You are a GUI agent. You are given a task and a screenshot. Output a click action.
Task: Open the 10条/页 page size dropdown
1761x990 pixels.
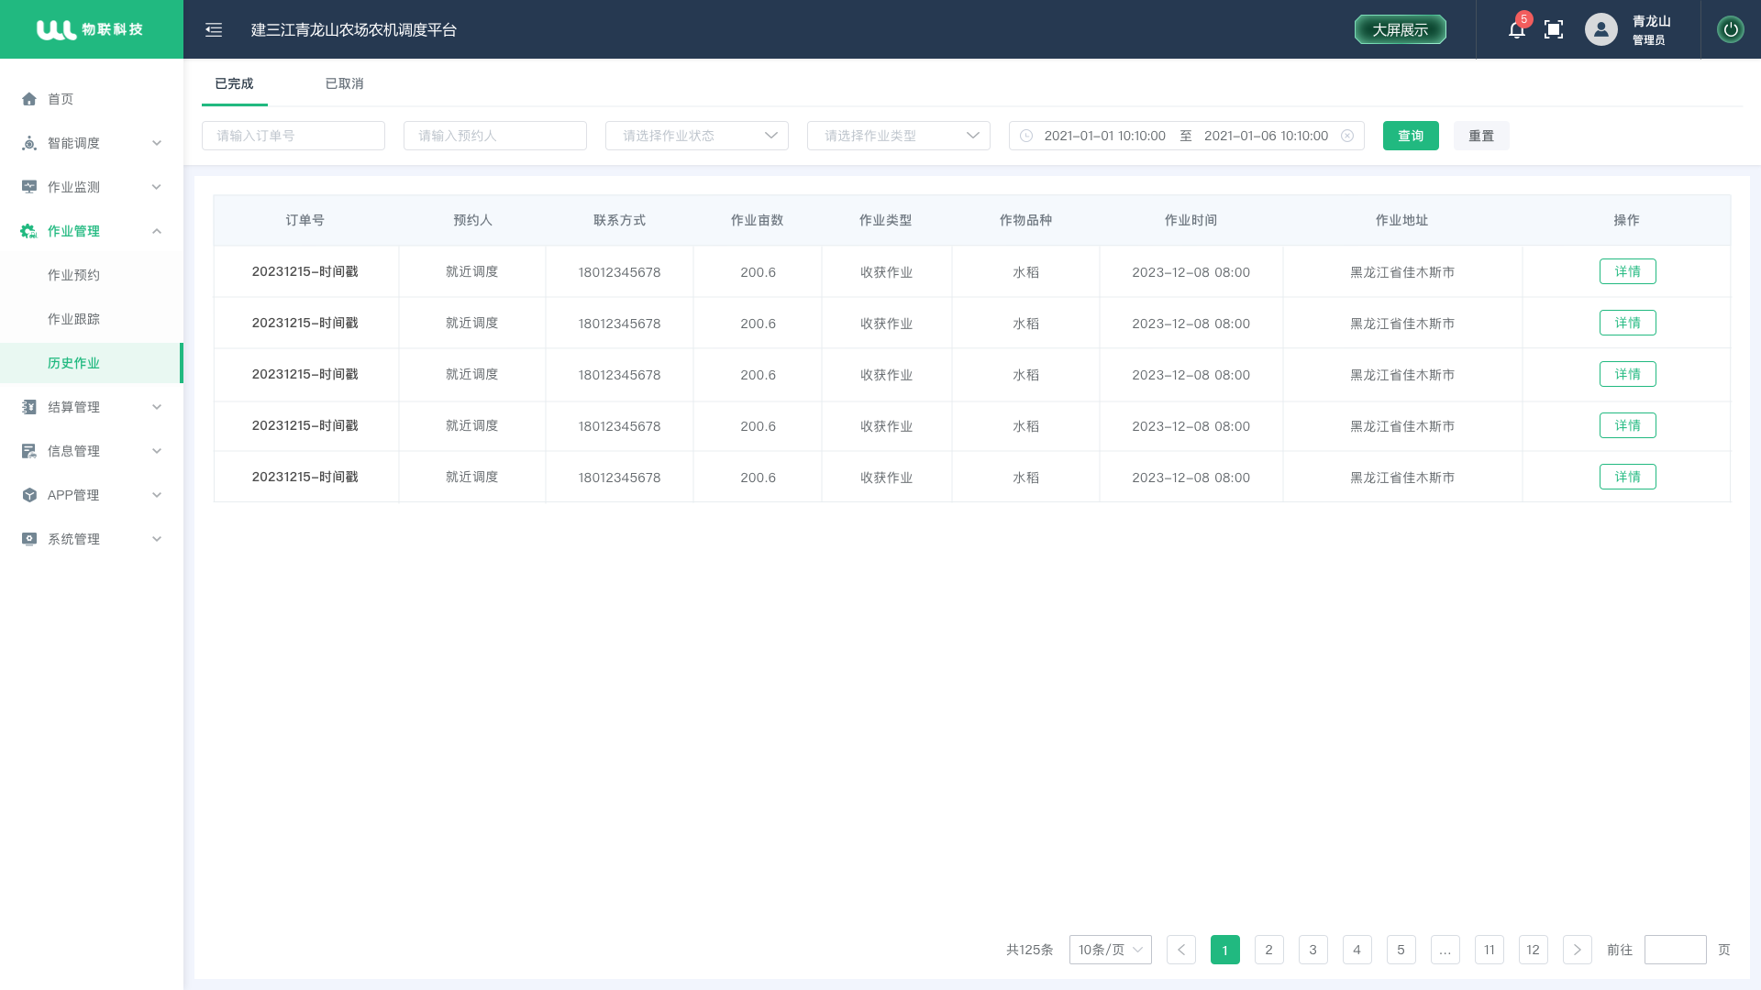tap(1111, 950)
